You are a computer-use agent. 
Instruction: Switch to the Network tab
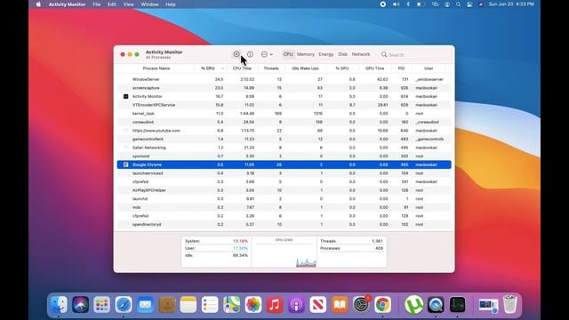tap(361, 54)
